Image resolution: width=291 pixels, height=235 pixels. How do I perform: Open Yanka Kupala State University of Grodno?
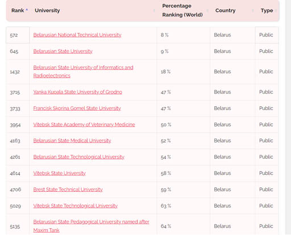tap(77, 92)
